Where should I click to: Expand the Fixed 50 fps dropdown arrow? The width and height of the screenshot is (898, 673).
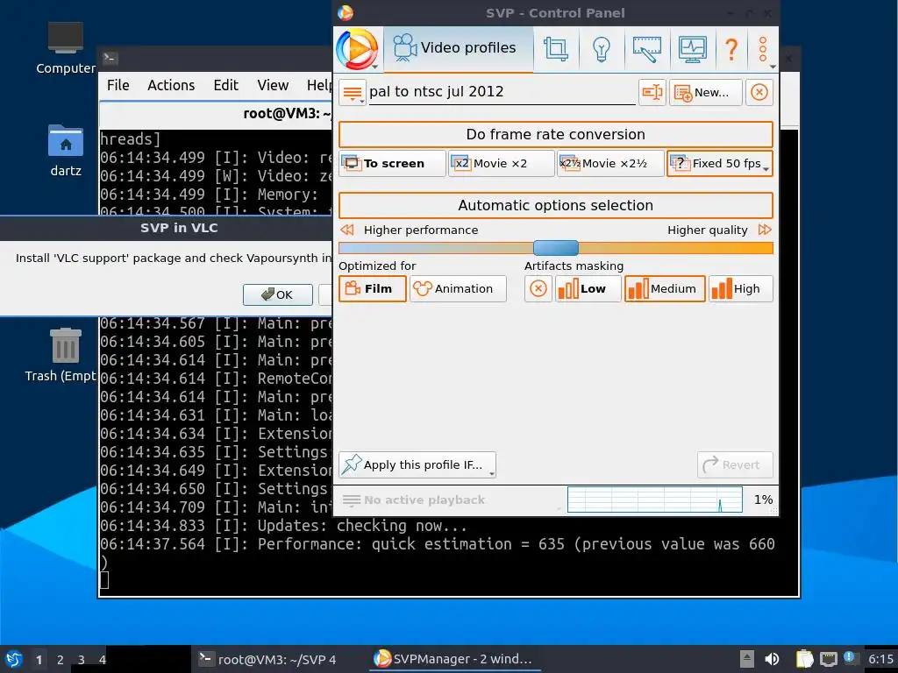[x=766, y=168]
